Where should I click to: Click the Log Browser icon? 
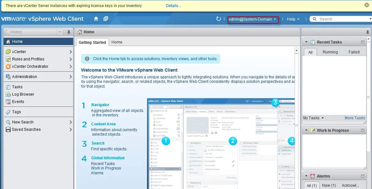8,94
